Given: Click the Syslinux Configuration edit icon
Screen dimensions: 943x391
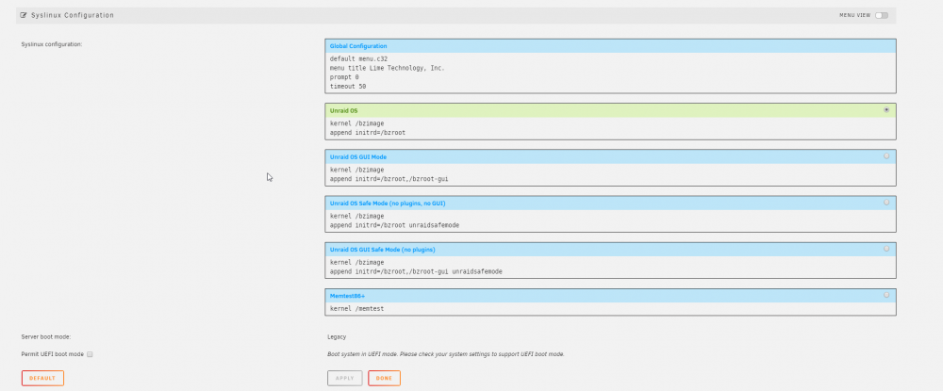Looking at the screenshot, I should click(24, 15).
